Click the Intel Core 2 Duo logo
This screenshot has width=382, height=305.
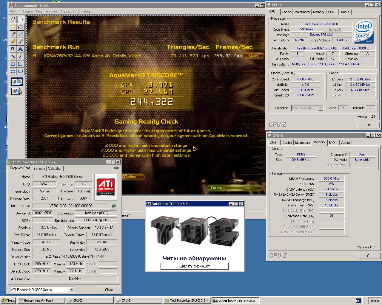(364, 32)
